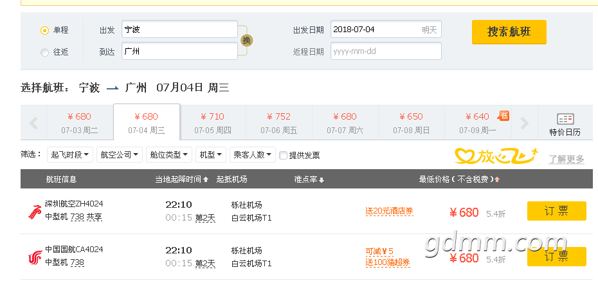598x283 pixels.
Task: Show later dates with right arrow
Action: (525, 123)
